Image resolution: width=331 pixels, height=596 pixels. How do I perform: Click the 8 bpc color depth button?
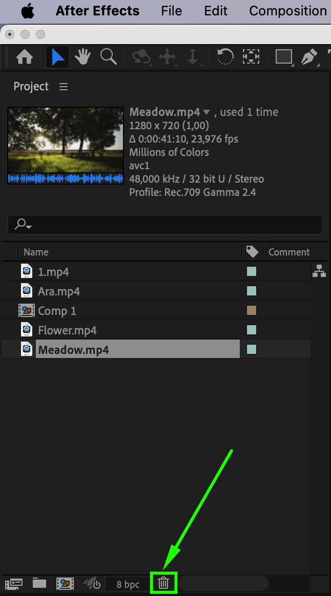point(128,584)
